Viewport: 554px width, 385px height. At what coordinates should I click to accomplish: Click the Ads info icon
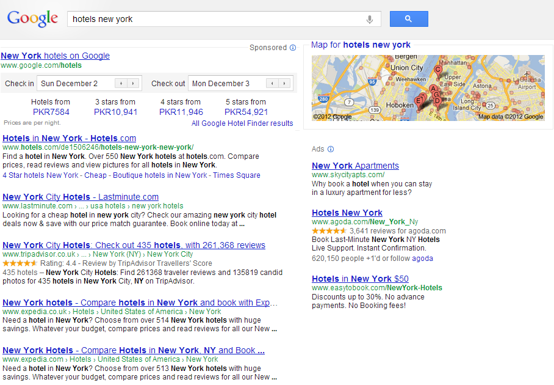[x=331, y=149]
